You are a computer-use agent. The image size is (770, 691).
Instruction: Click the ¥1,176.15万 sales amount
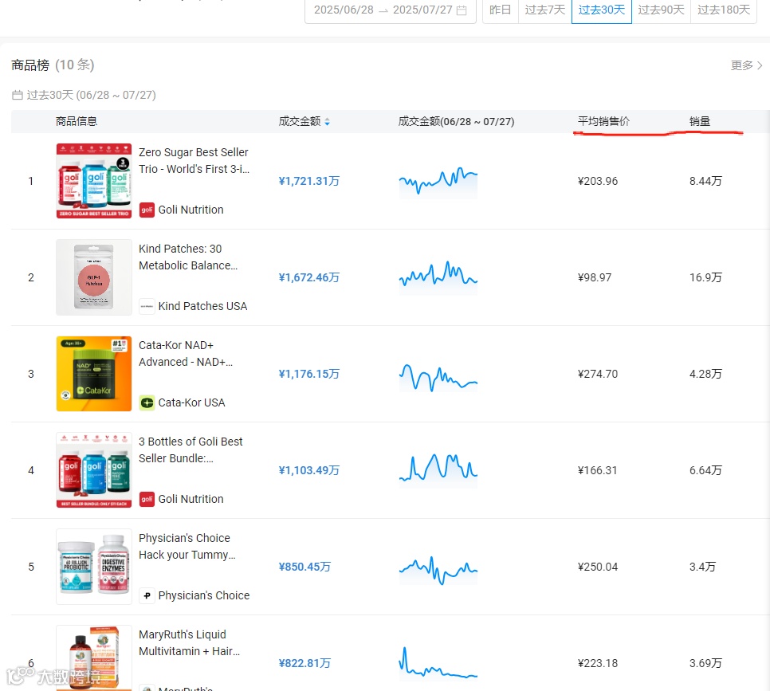[x=309, y=375]
